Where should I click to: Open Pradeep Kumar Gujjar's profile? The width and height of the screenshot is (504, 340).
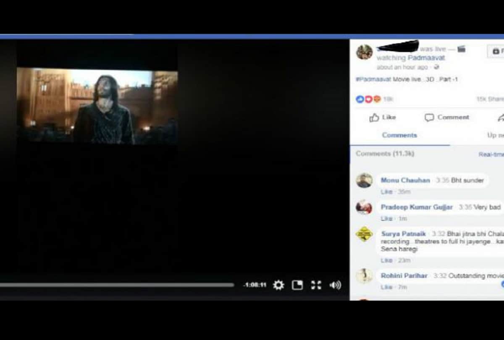(417, 207)
